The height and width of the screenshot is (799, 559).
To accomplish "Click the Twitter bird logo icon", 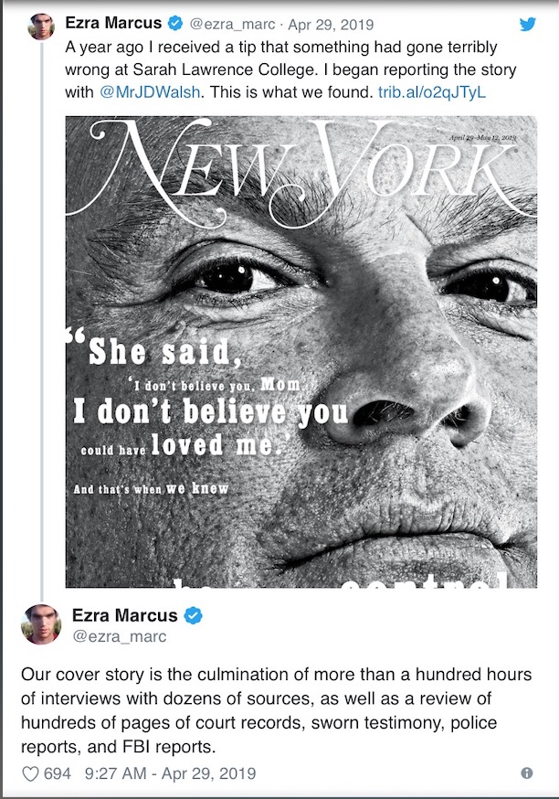I will point(527,24).
